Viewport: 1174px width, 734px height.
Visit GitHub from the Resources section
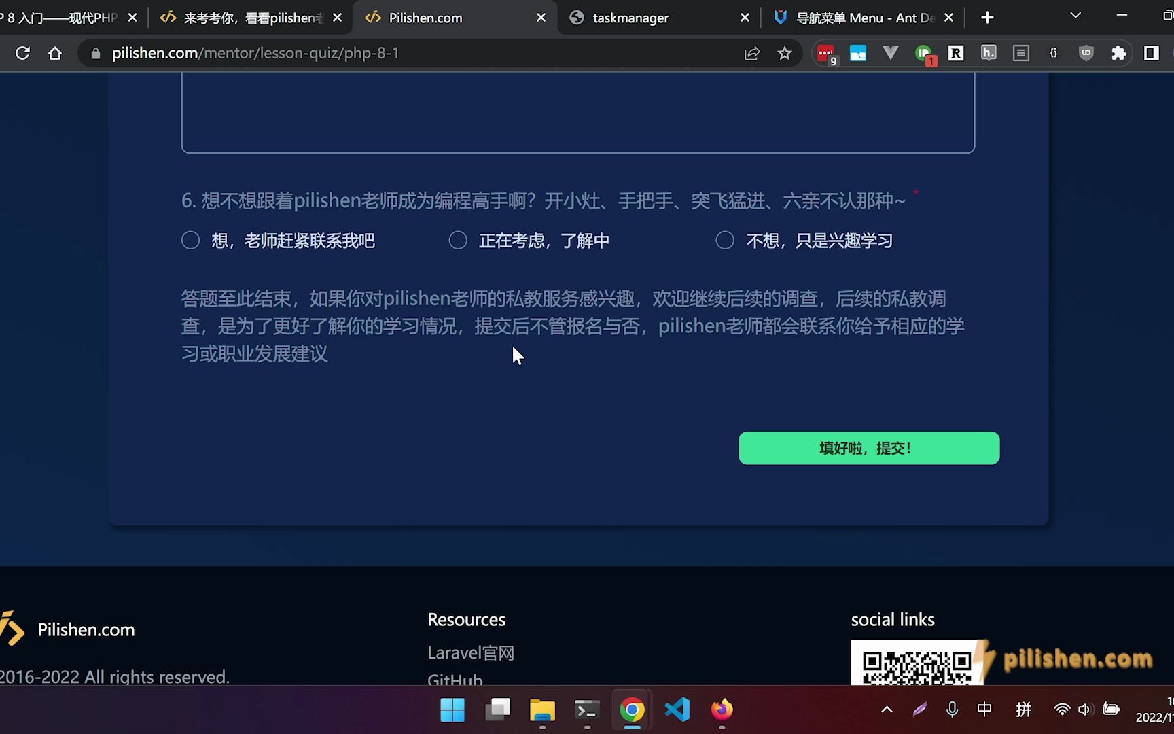(x=454, y=680)
